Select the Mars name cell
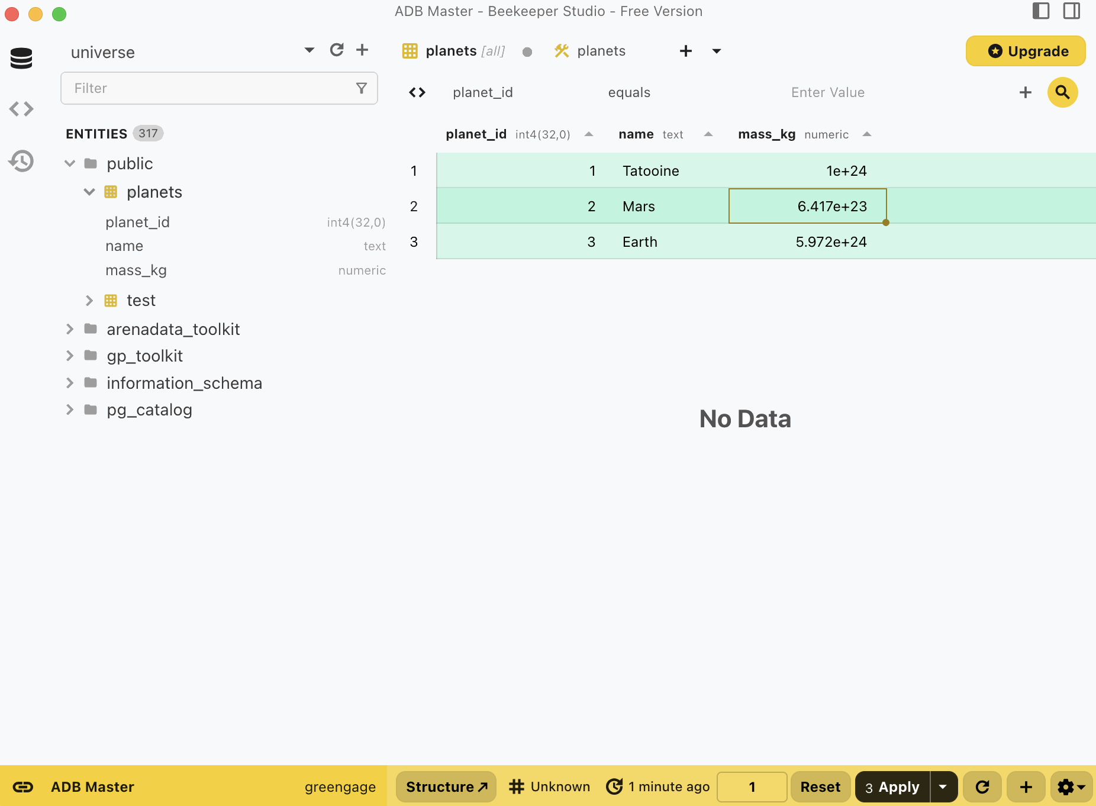The height and width of the screenshot is (806, 1096). [669, 206]
